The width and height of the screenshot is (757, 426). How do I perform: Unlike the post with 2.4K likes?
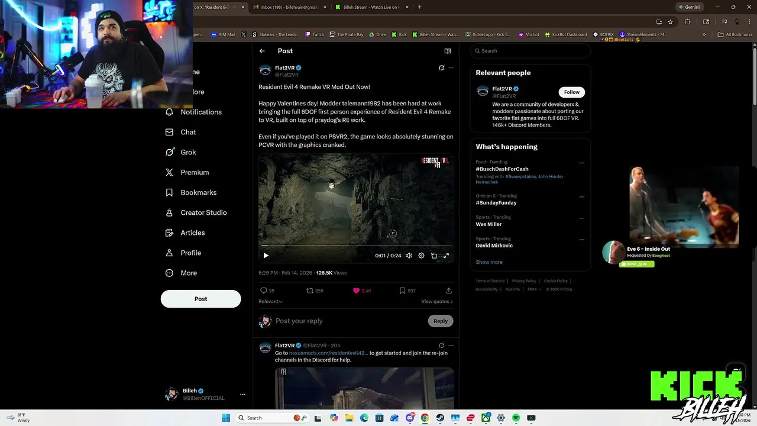(356, 291)
